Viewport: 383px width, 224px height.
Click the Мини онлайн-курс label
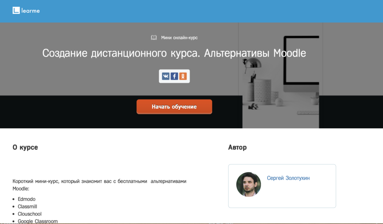click(179, 37)
